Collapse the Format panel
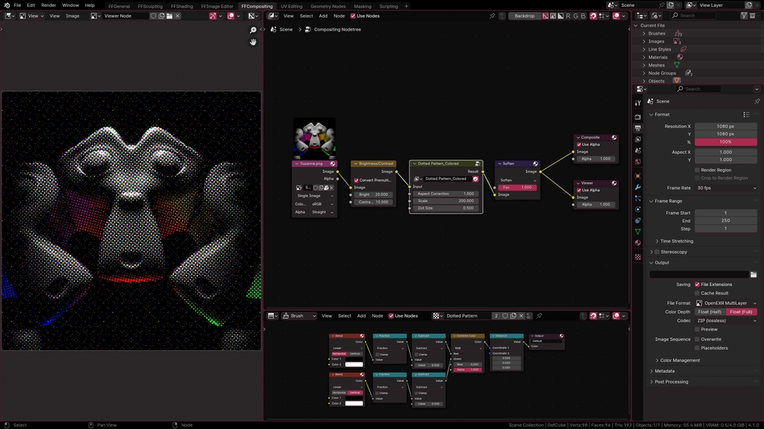This screenshot has width=764, height=429. (651, 115)
